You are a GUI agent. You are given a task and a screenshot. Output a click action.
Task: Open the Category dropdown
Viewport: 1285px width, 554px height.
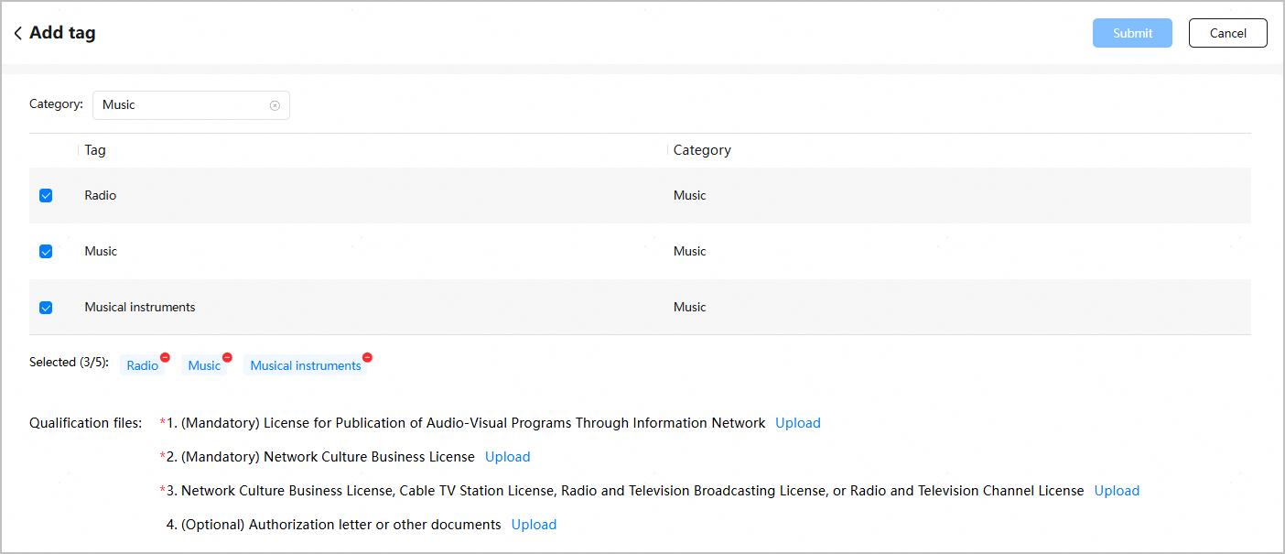(x=191, y=105)
